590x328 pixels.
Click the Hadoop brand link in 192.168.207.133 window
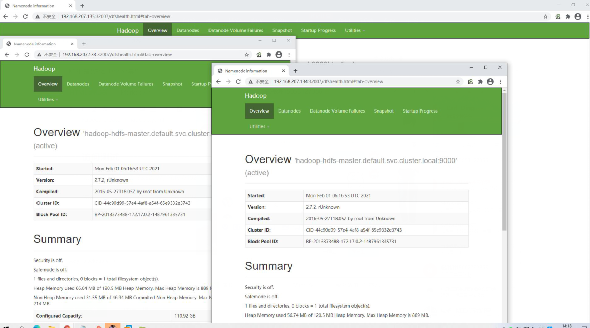click(x=44, y=69)
